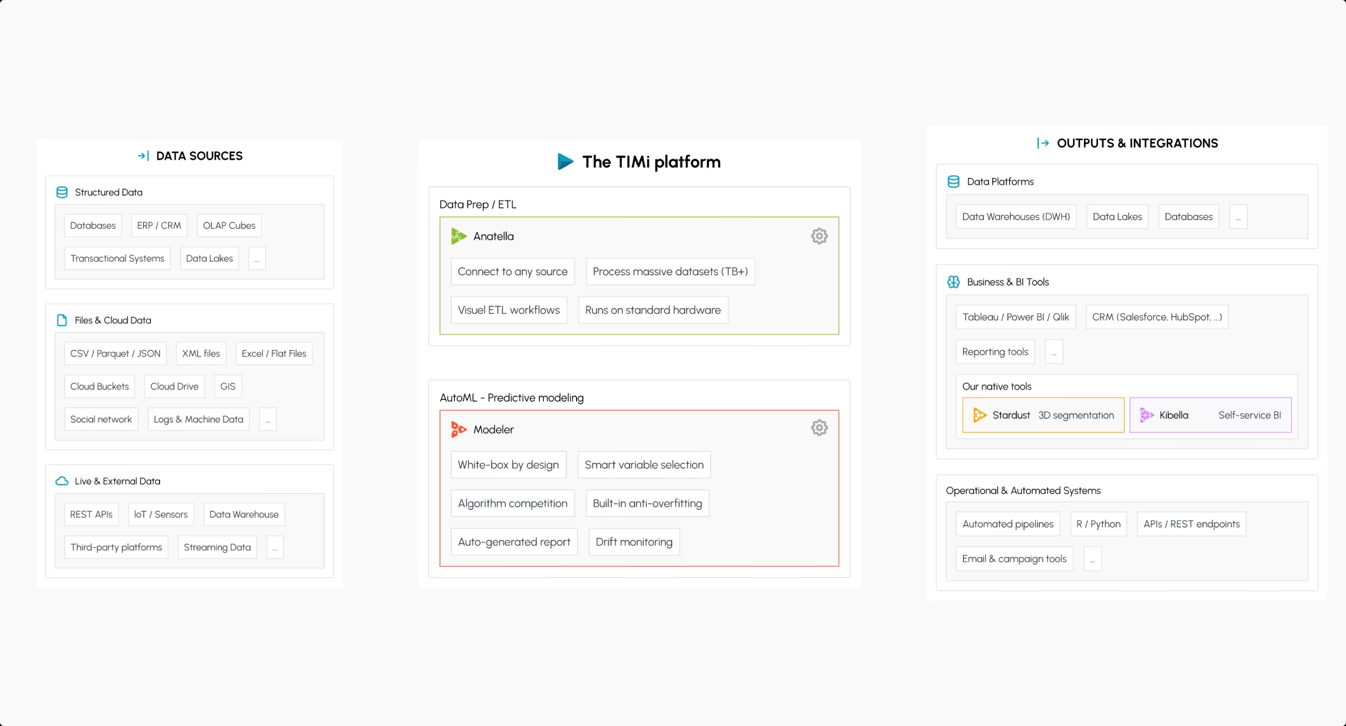
Task: Select the White-box by design chip
Action: point(508,465)
